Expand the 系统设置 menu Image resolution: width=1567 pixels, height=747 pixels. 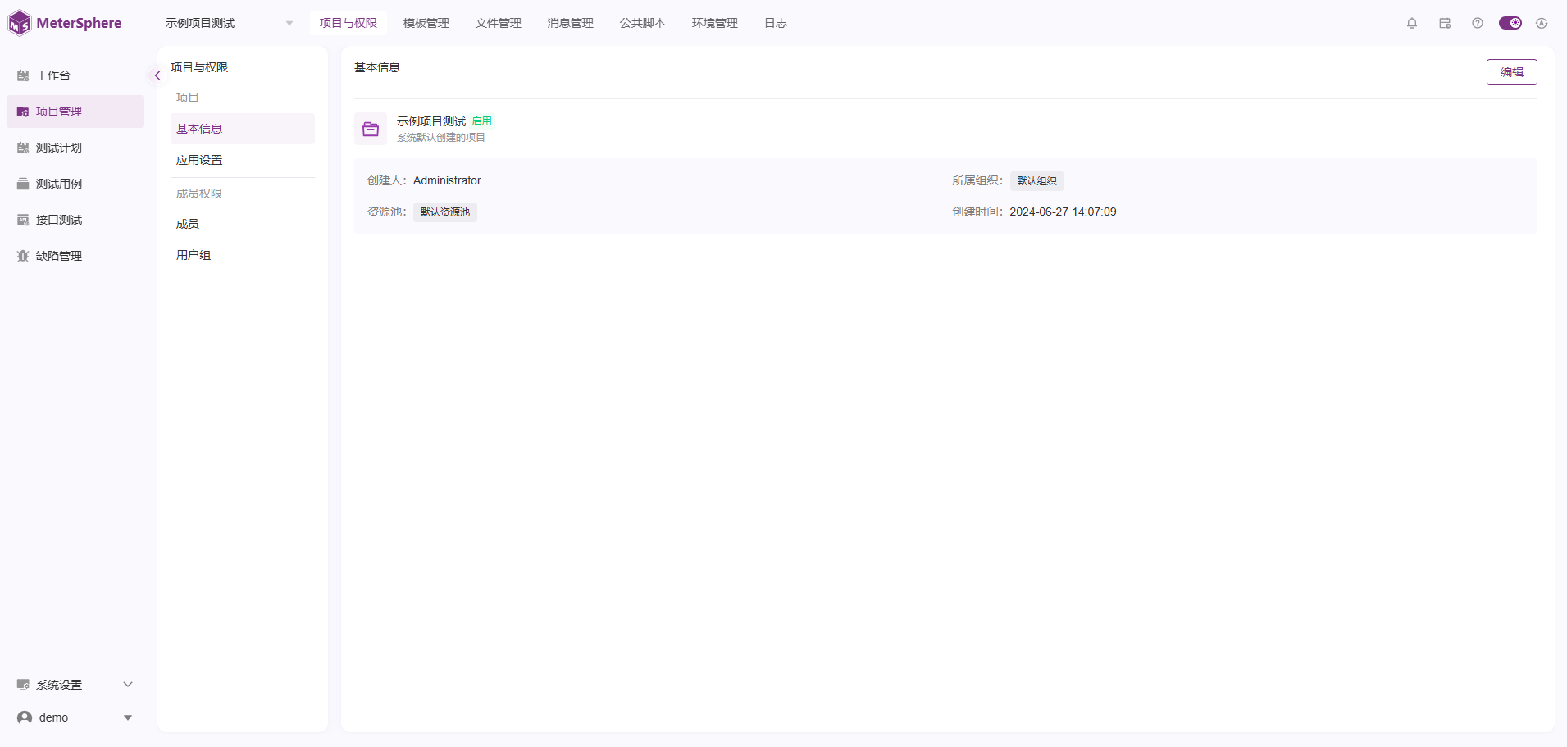tap(75, 685)
